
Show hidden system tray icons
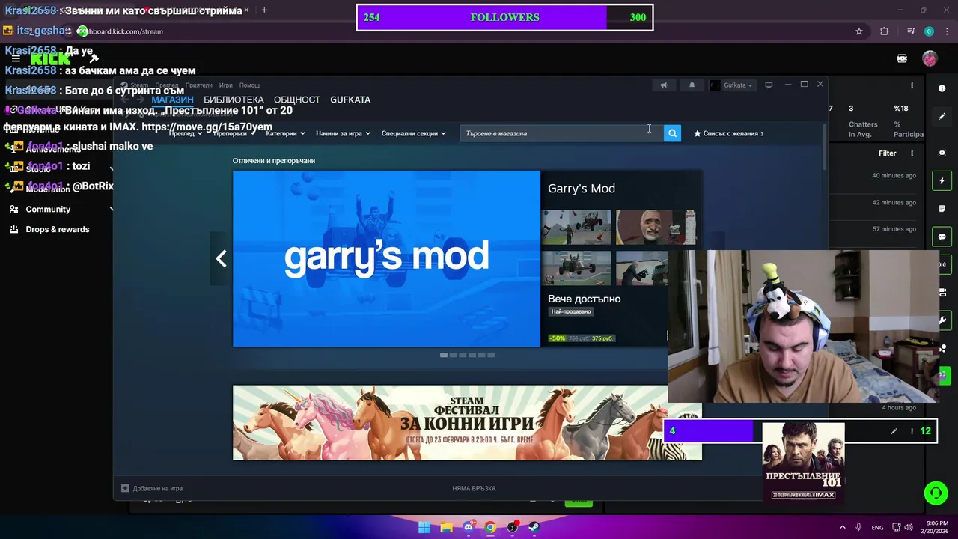[842, 527]
